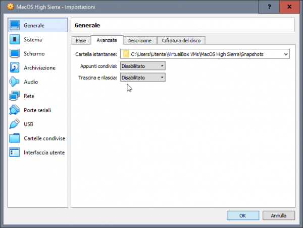Select the Avanzate tab

107,40
